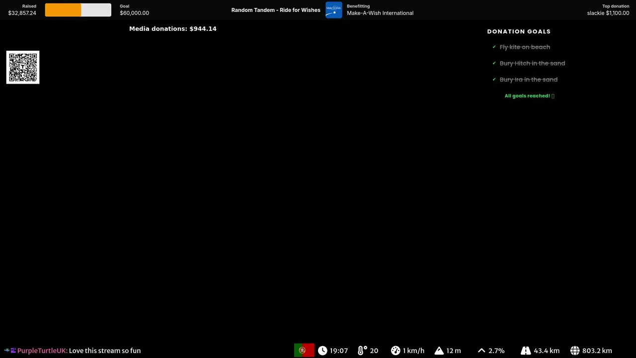This screenshot has width=636, height=358.
Task: Click the trip distance 43.4 km
Action: (547, 351)
